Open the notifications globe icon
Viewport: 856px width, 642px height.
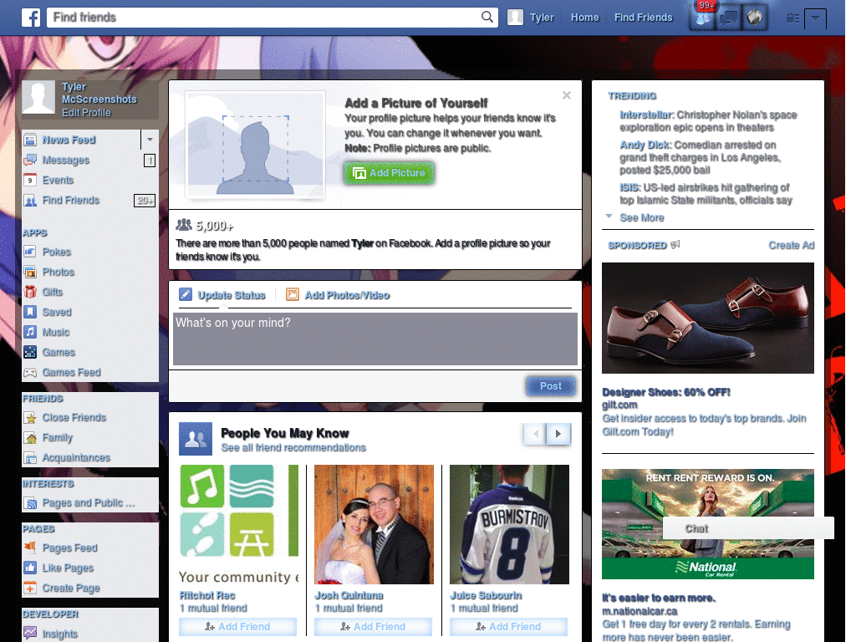[x=755, y=18]
